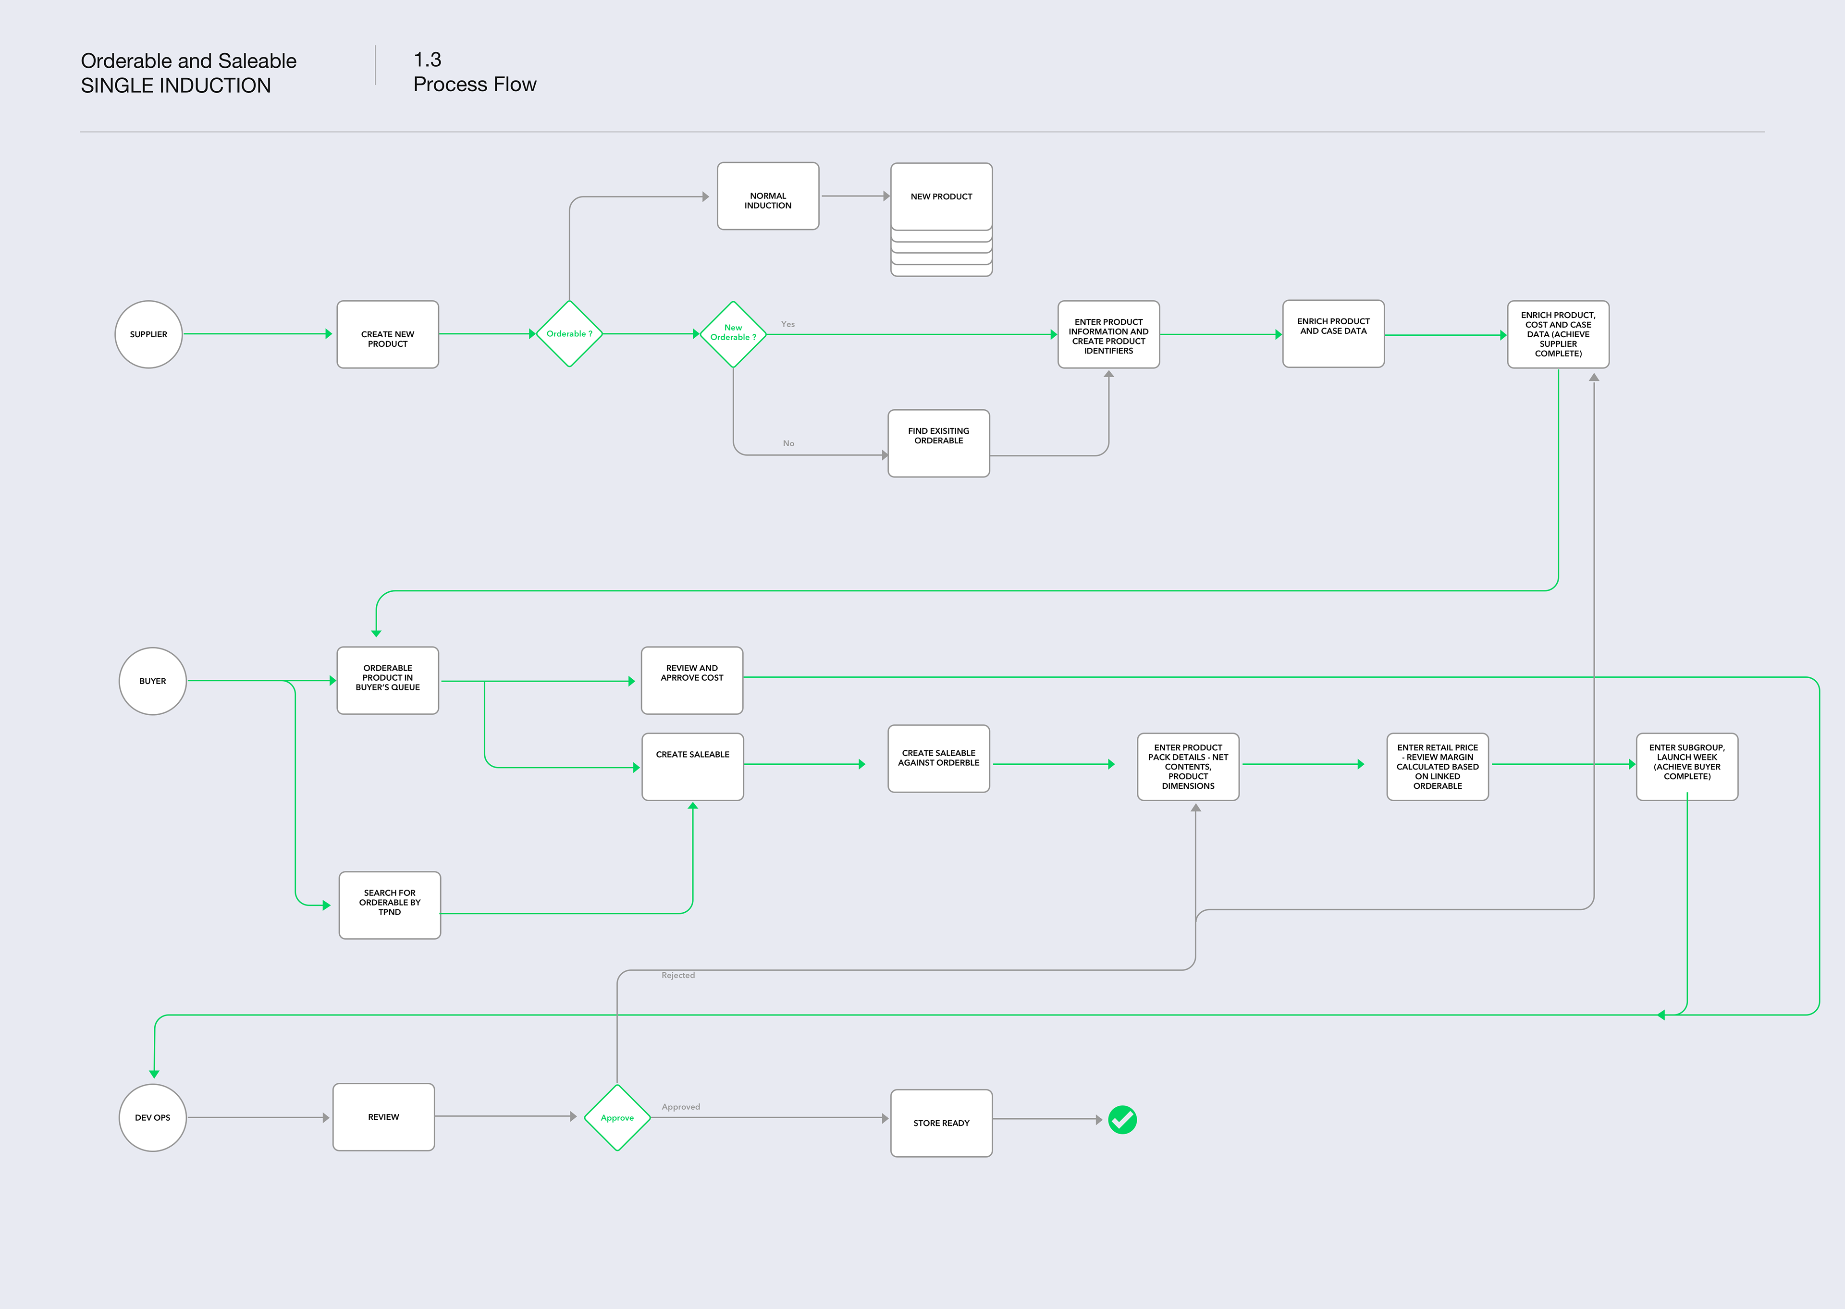This screenshot has width=1845, height=1309.
Task: Click the Orderable ? decision diamond
Action: coord(569,334)
